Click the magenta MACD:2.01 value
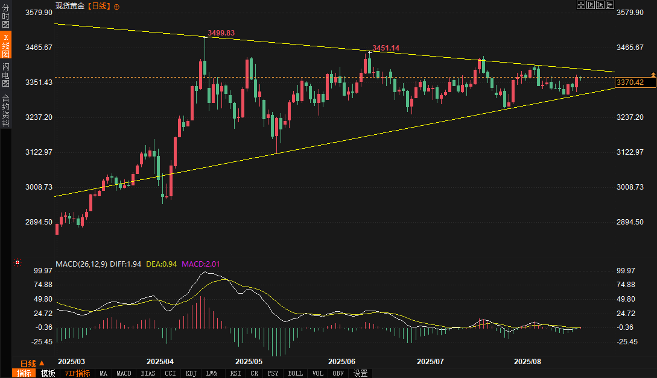Screen dimensions: 657x378 200,264
